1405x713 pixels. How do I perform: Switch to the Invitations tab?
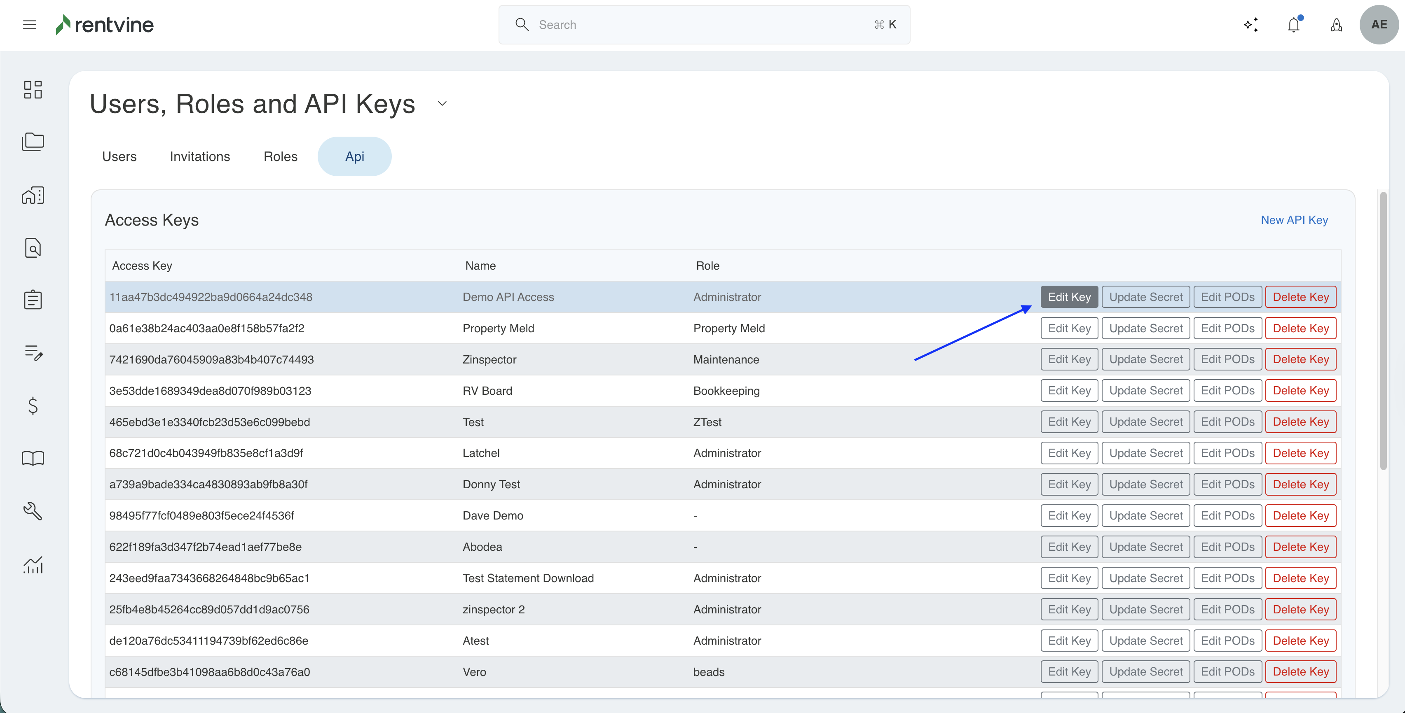click(x=199, y=156)
